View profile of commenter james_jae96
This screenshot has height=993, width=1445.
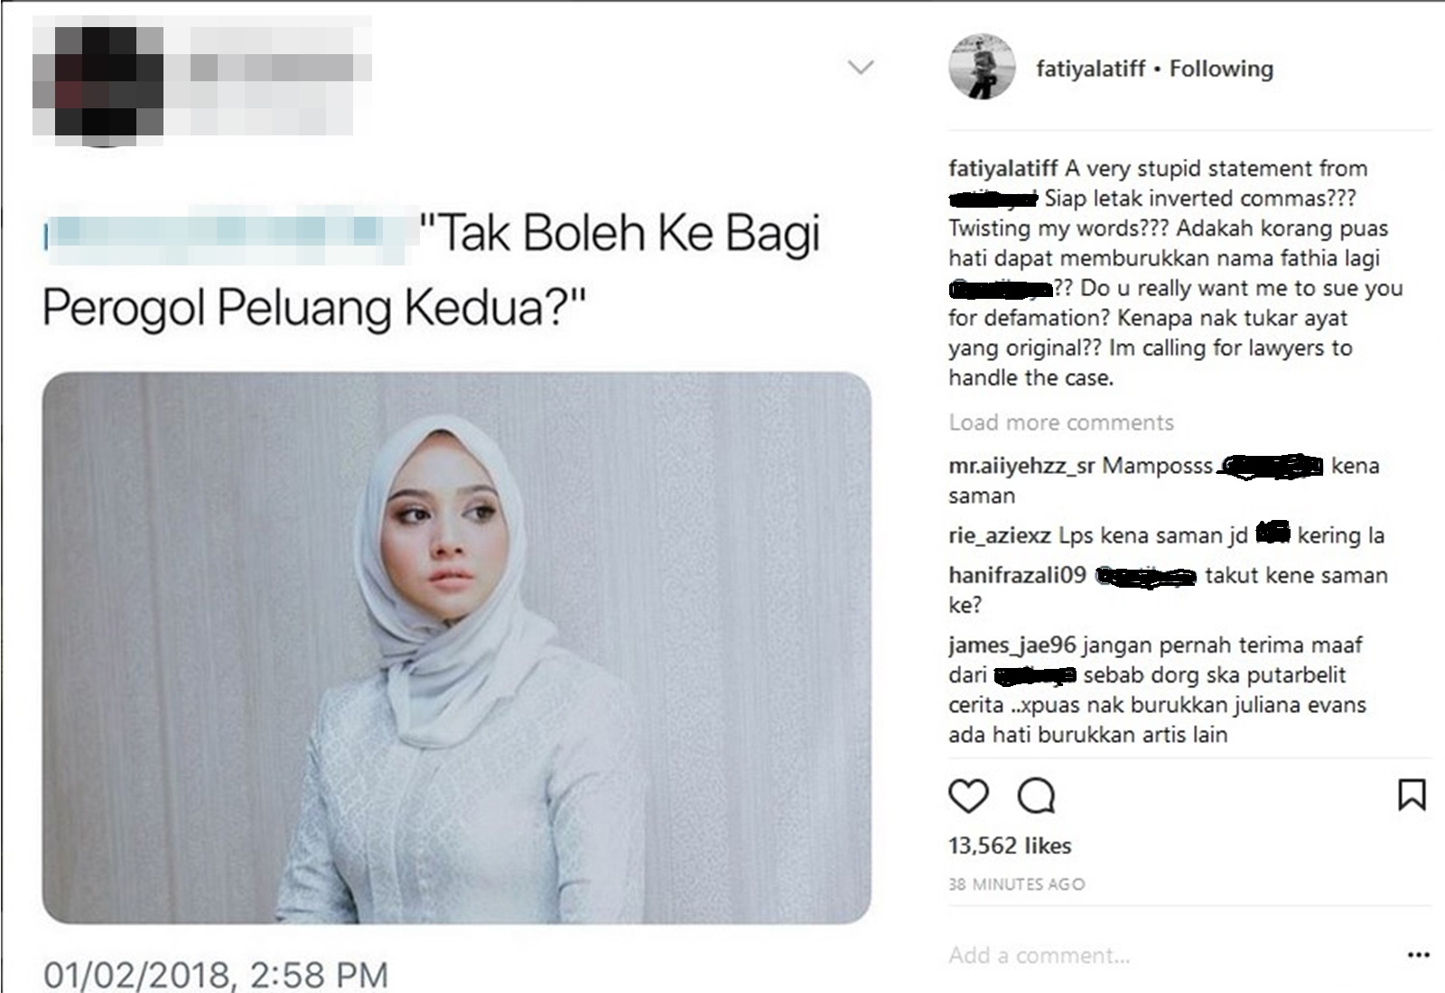[x=1012, y=645]
